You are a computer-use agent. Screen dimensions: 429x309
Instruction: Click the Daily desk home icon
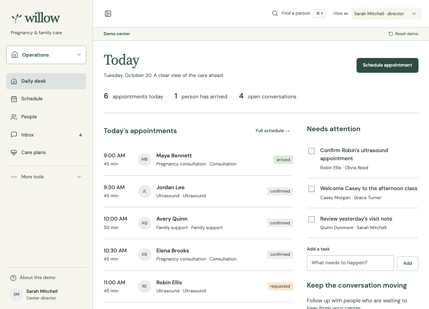14,81
